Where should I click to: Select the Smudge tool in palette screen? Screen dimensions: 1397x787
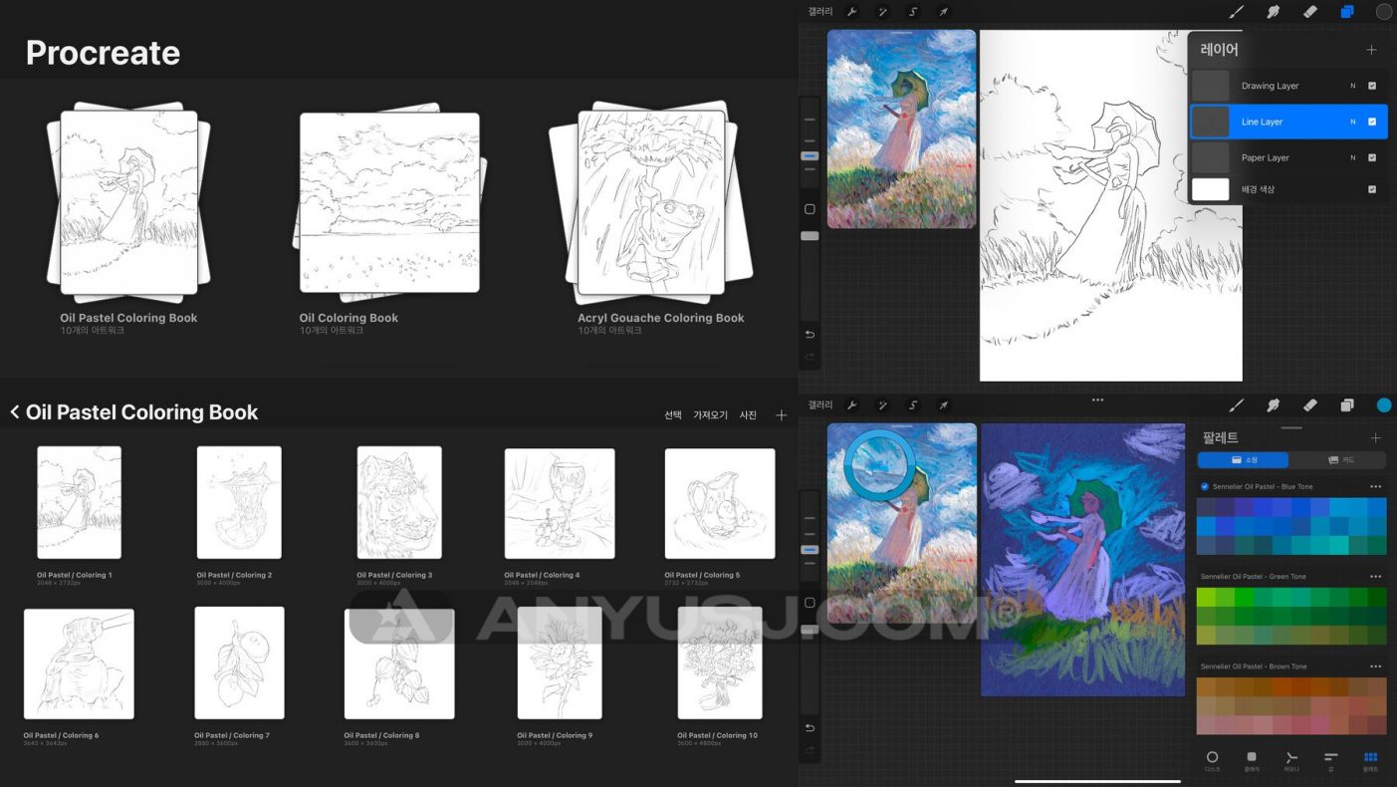1273,405
